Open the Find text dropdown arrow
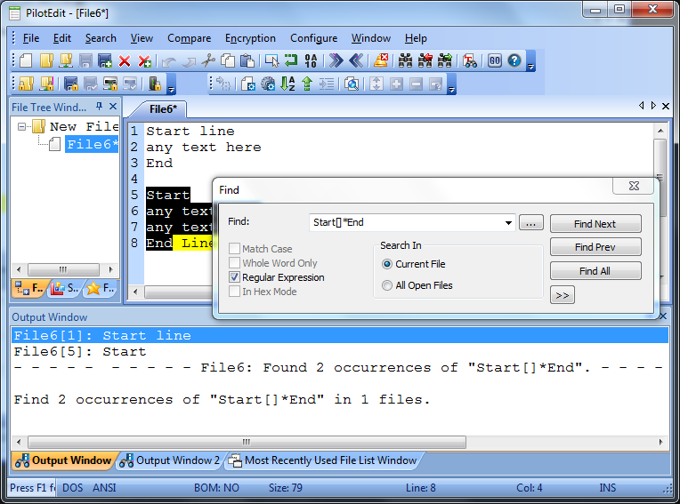Screen dimensions: 680x504 pos(509,223)
